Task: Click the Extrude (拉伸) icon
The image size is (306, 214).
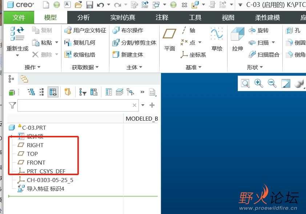Action: pyautogui.click(x=238, y=34)
